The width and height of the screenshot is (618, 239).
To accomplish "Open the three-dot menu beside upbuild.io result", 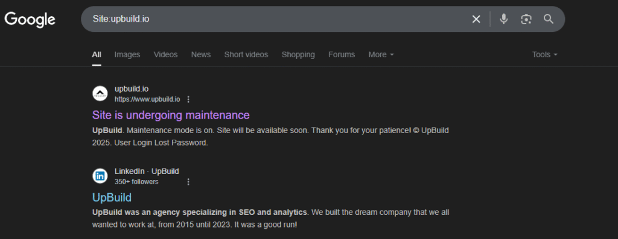I will pos(188,99).
